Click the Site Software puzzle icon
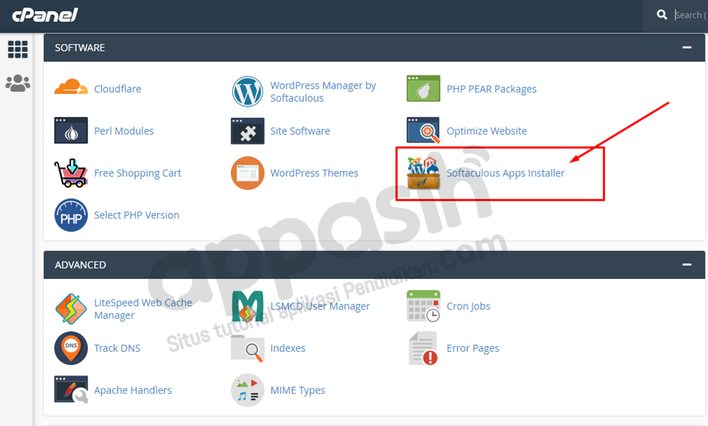Screen dimensions: 708x426 [247, 131]
